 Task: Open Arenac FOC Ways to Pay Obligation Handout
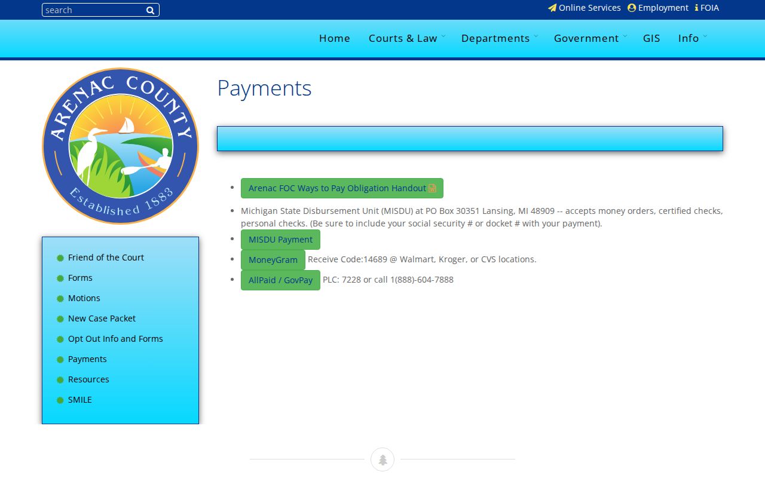coord(342,188)
